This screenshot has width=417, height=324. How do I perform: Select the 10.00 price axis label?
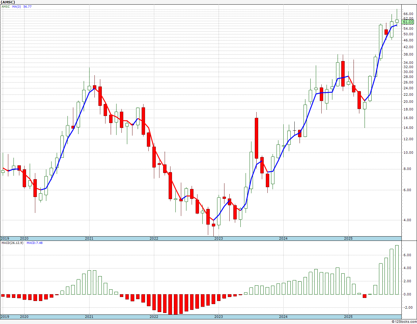coord(408,152)
